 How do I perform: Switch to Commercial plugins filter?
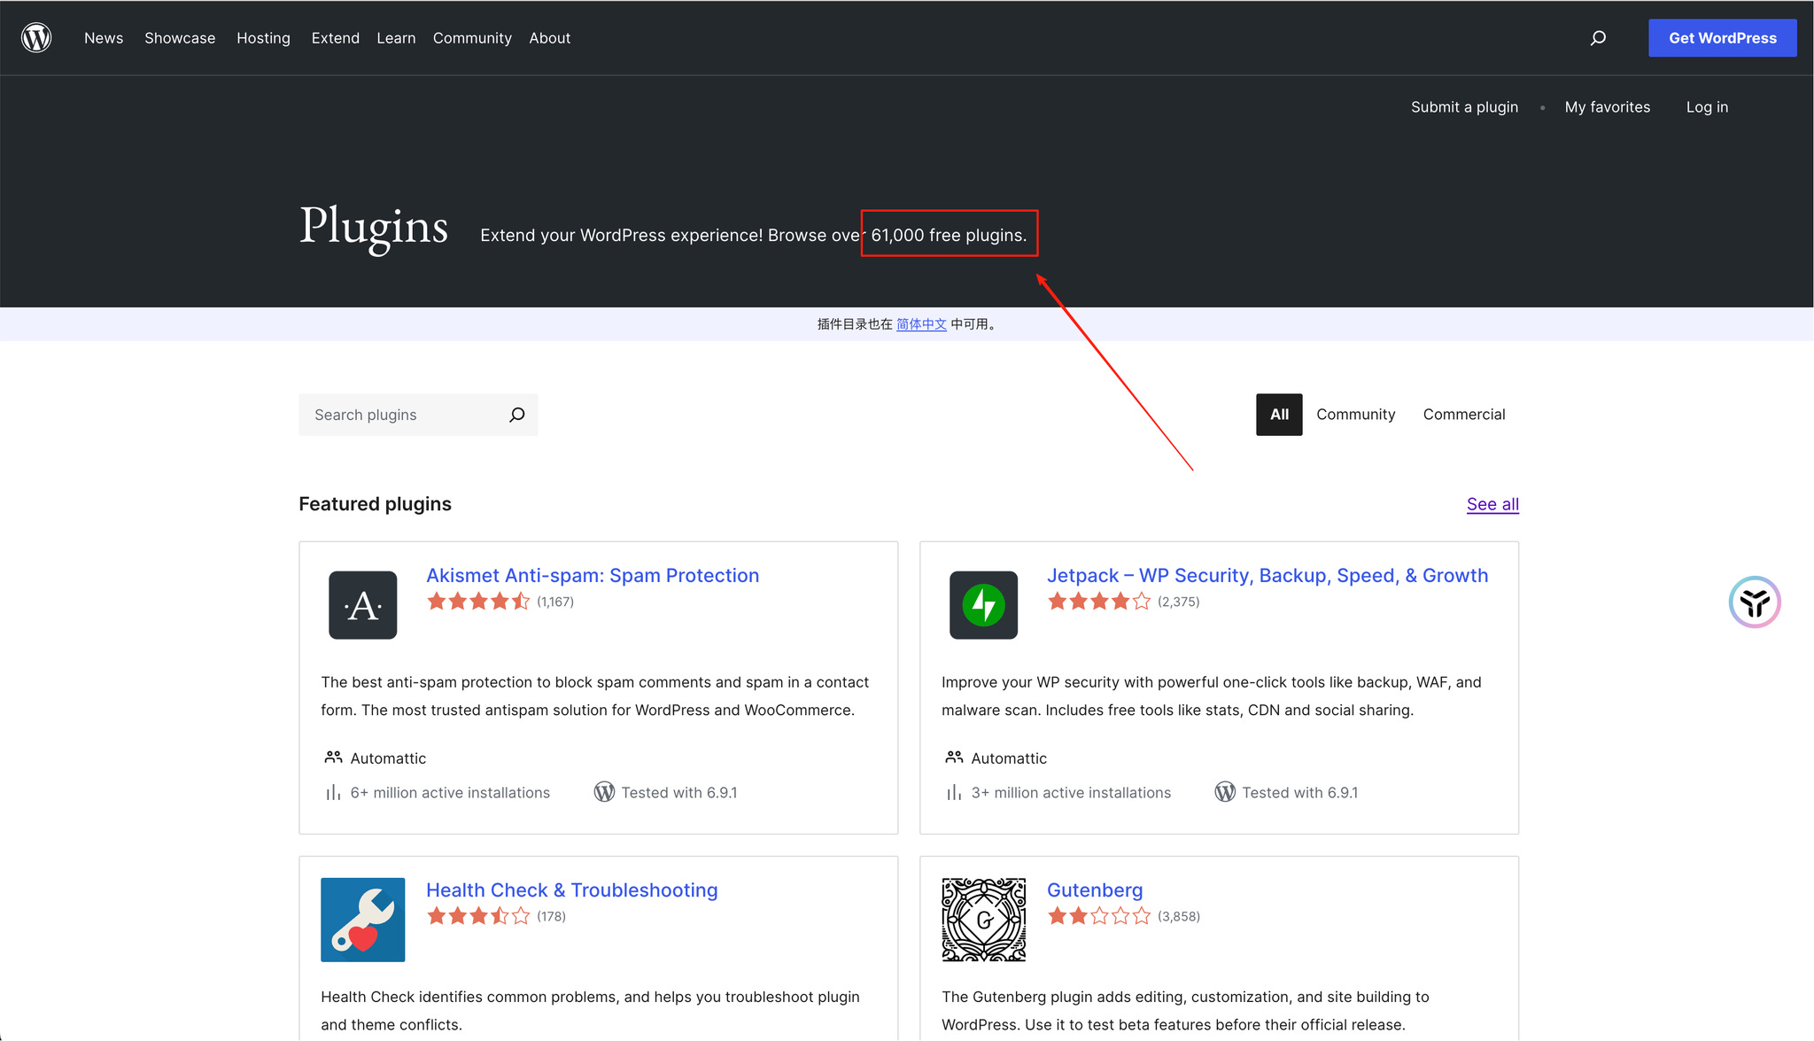[1463, 415]
